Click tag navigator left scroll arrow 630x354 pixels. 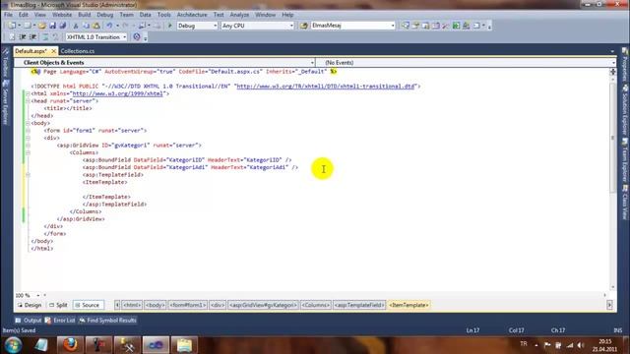tap(117, 305)
